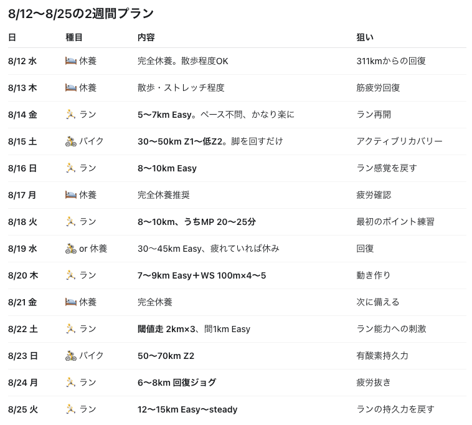The image size is (472, 425).
Task: Click the '狙い' column header
Action: point(365,37)
